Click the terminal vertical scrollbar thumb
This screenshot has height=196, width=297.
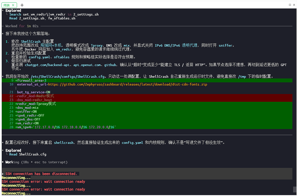tap(295, 189)
